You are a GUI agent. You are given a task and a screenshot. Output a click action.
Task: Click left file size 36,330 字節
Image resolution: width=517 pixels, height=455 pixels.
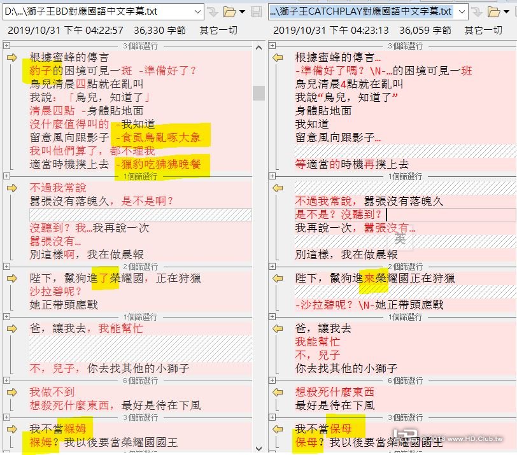[160, 31]
